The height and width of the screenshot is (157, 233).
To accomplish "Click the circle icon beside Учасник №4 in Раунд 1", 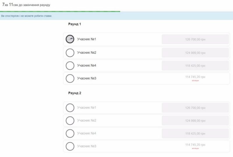I will (x=70, y=66).
